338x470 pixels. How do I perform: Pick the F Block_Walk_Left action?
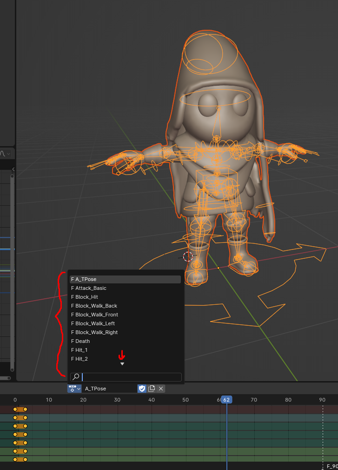point(125,323)
